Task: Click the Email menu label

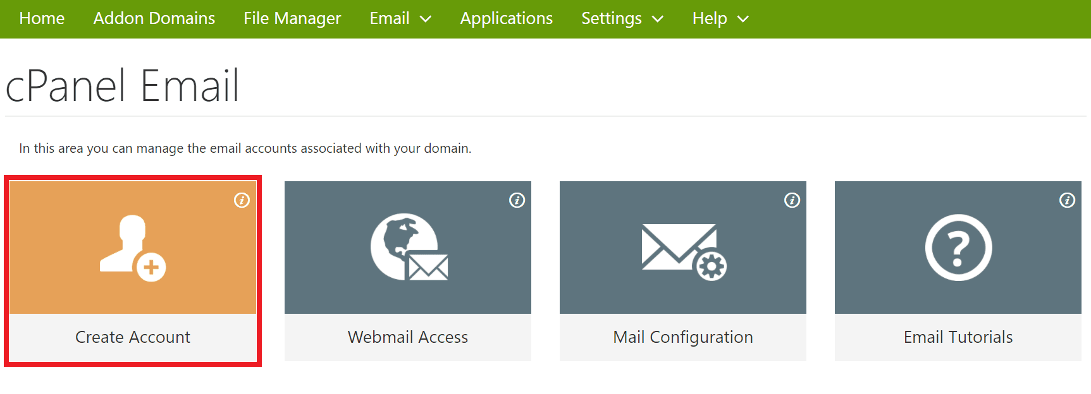Action: tap(390, 18)
